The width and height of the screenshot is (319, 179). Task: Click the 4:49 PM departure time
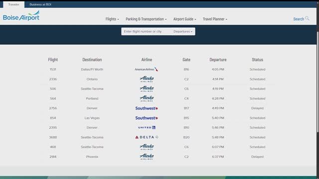point(218,108)
